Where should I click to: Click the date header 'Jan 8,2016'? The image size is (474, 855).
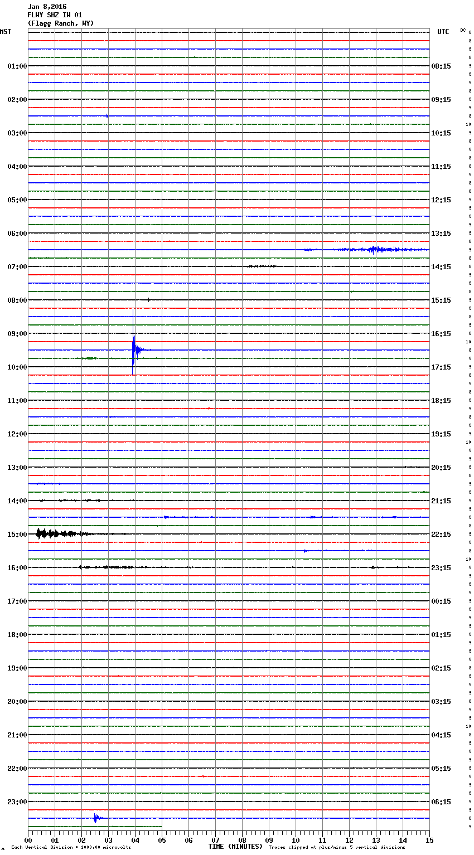pos(47,7)
